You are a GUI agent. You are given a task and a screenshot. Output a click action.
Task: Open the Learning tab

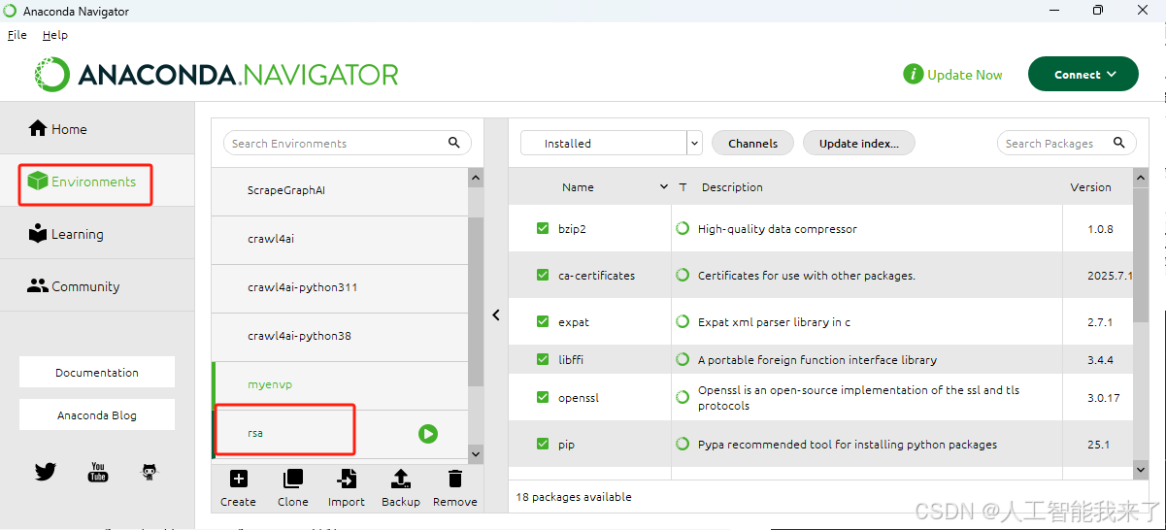97,234
